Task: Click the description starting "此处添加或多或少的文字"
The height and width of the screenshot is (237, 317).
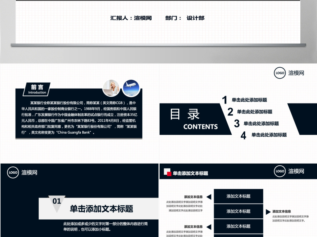Action: click(x=105, y=226)
